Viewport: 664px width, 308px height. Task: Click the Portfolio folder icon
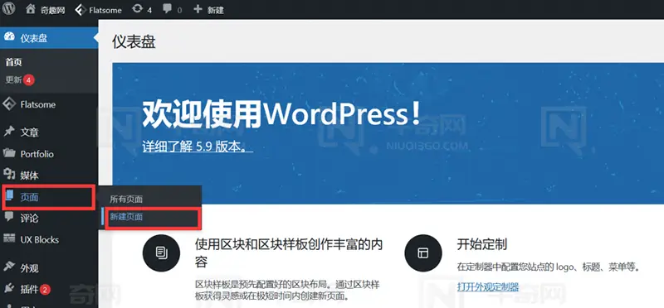[9, 153]
